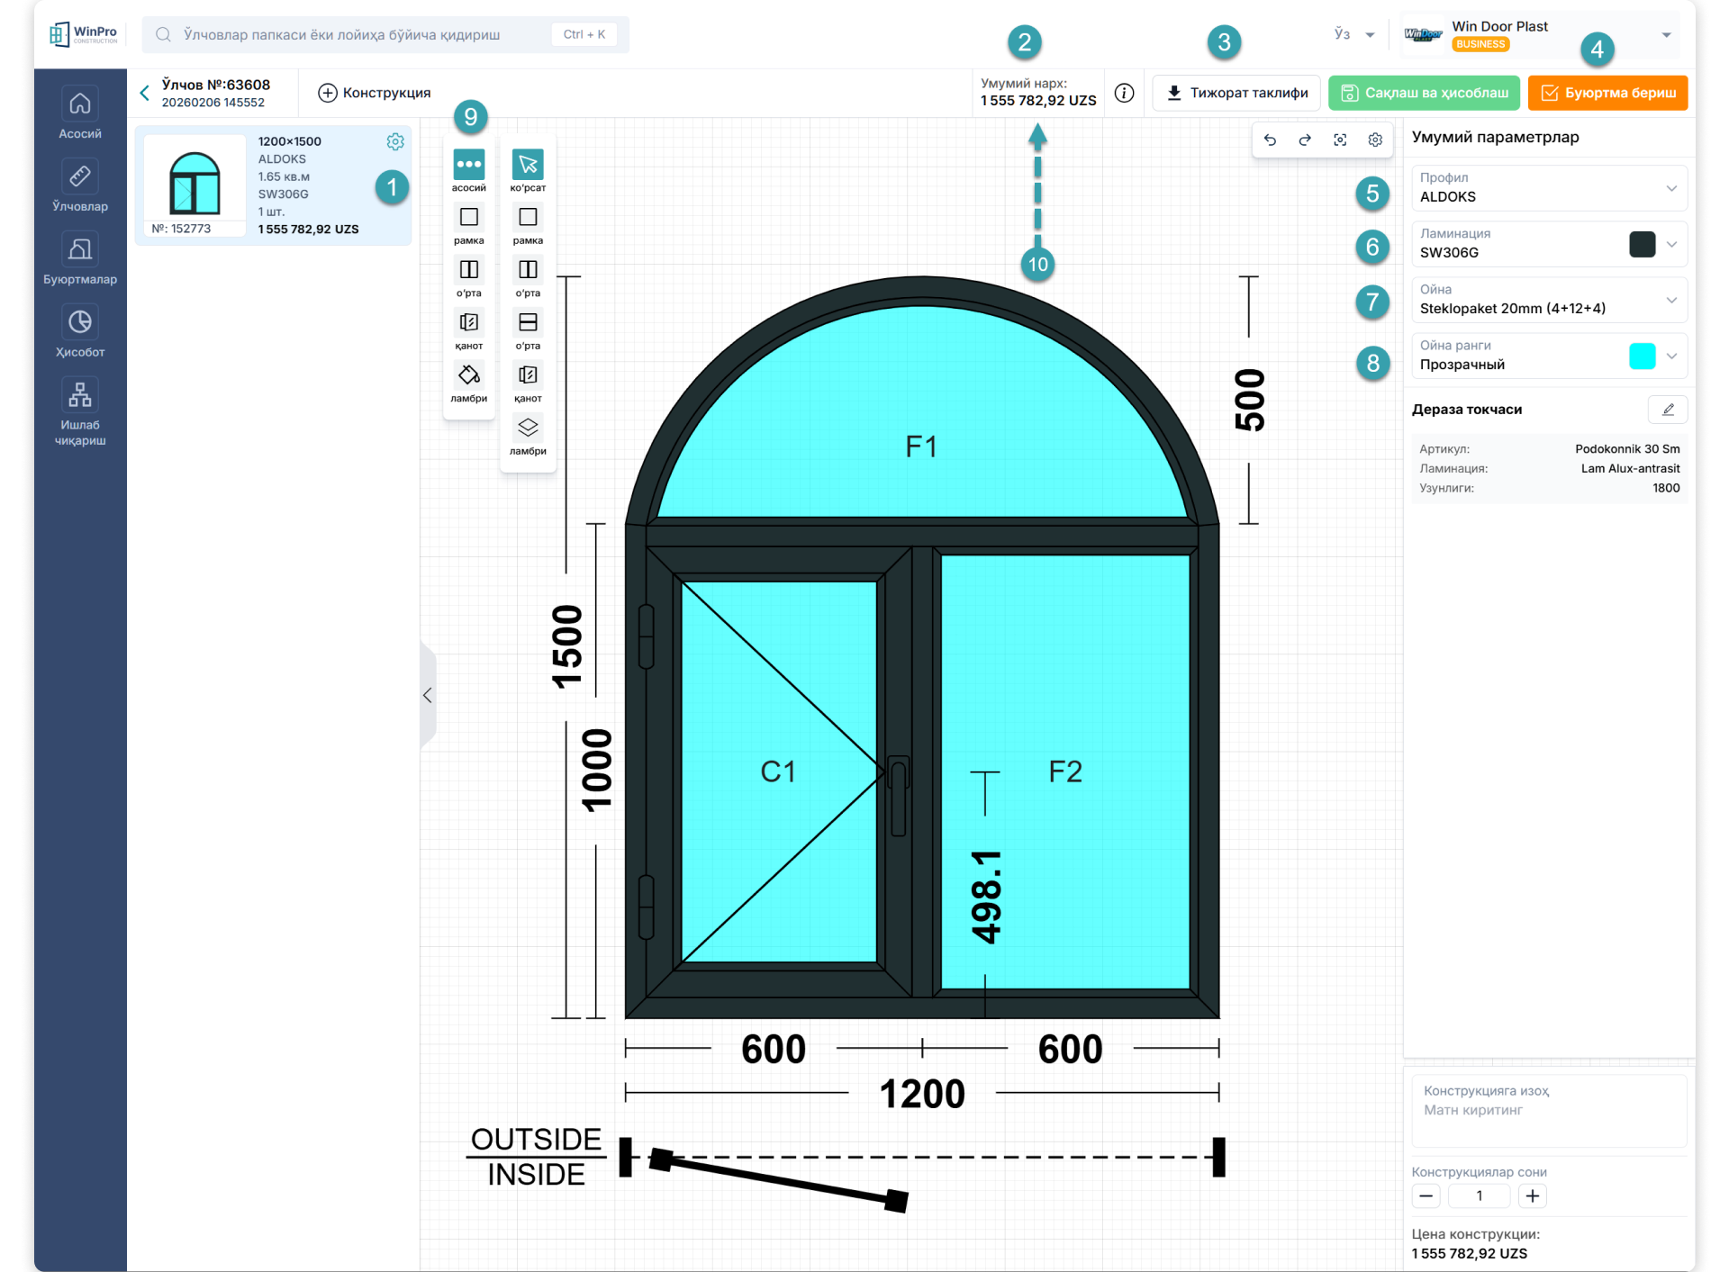
Task: Select the ко'рсат pointer tool
Action: [528, 165]
